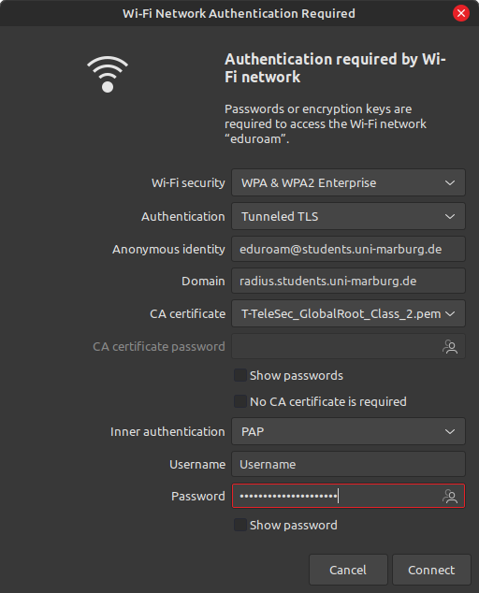Open the CA certificate file chooser dropdown
Image resolution: width=479 pixels, height=593 pixels.
point(348,313)
